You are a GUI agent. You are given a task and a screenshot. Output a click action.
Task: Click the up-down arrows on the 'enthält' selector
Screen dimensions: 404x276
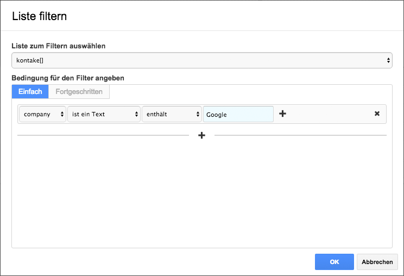coord(198,114)
